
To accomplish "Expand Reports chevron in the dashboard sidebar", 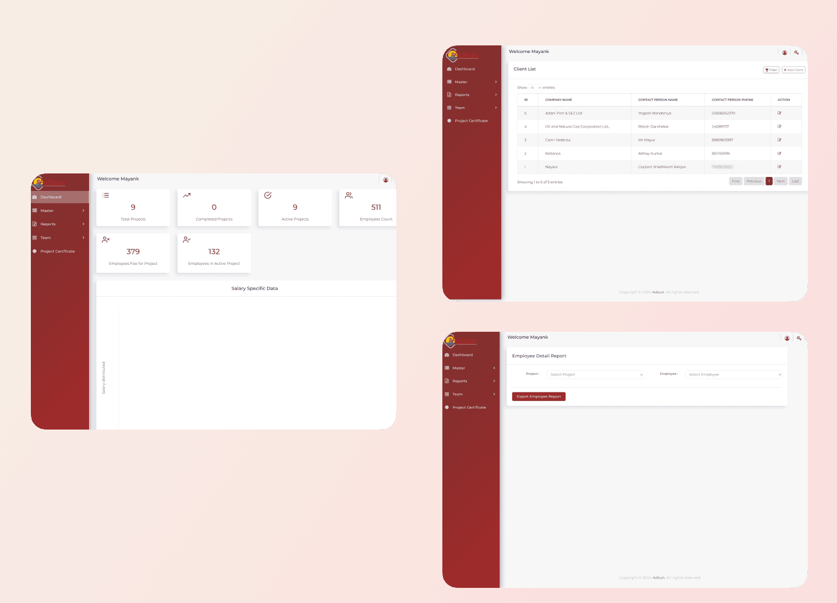I will pyautogui.click(x=83, y=224).
